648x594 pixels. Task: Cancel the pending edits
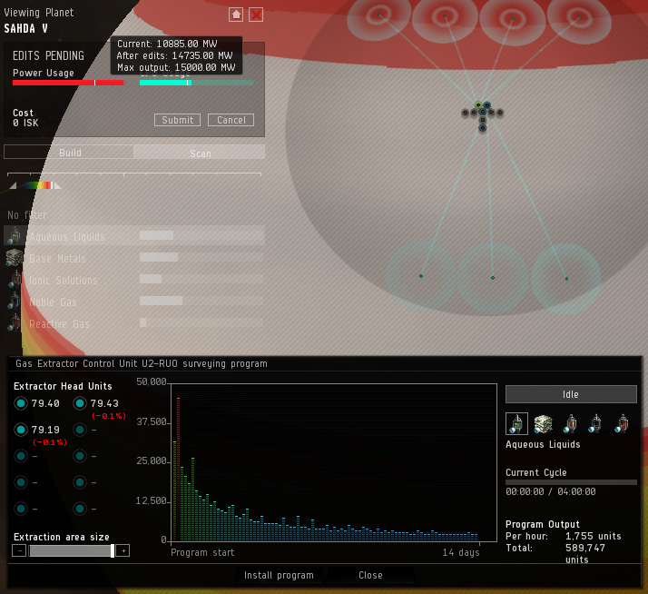point(231,120)
